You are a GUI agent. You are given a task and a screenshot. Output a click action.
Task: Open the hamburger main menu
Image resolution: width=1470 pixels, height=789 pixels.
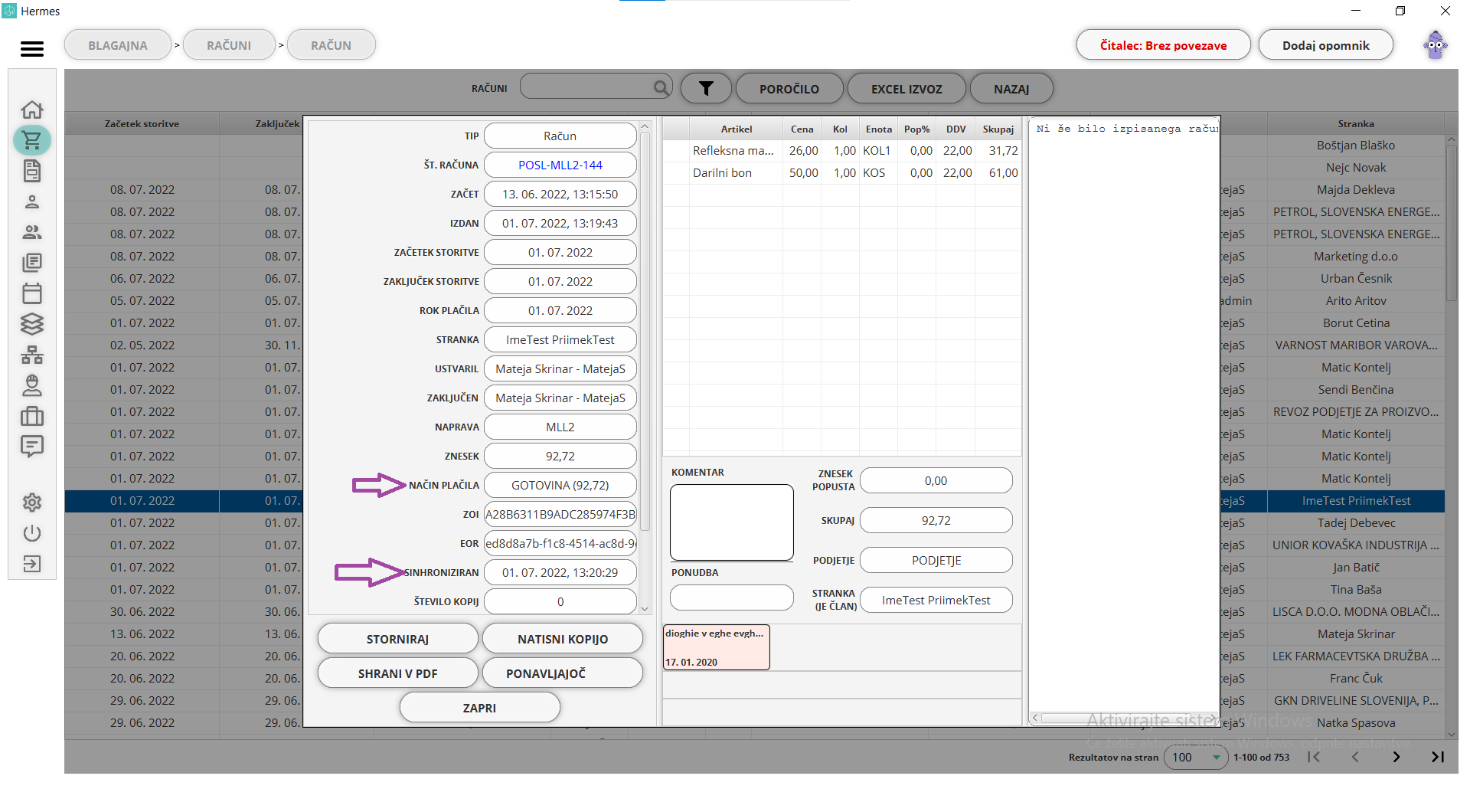31,48
